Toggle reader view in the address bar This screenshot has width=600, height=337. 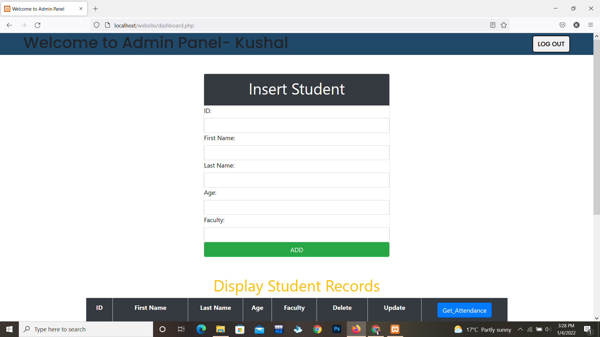[493, 25]
